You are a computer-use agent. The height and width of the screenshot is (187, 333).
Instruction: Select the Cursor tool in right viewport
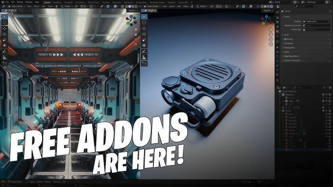pyautogui.click(x=144, y=22)
